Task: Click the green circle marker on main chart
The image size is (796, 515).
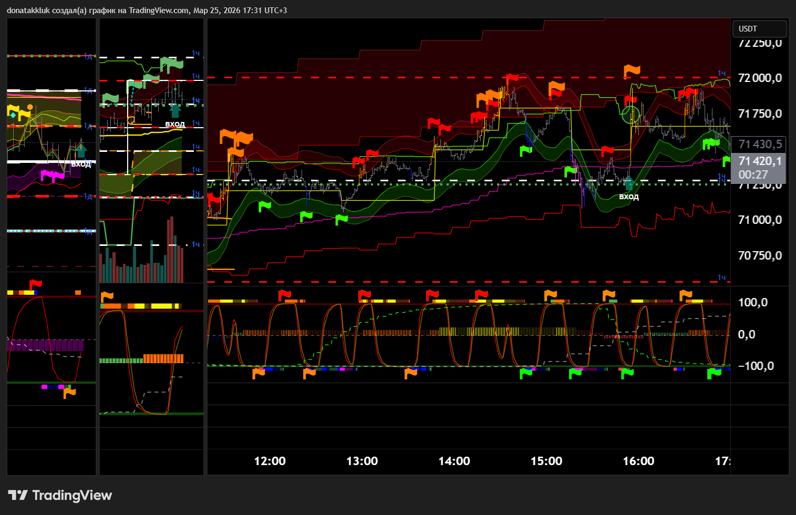Action: (x=630, y=114)
